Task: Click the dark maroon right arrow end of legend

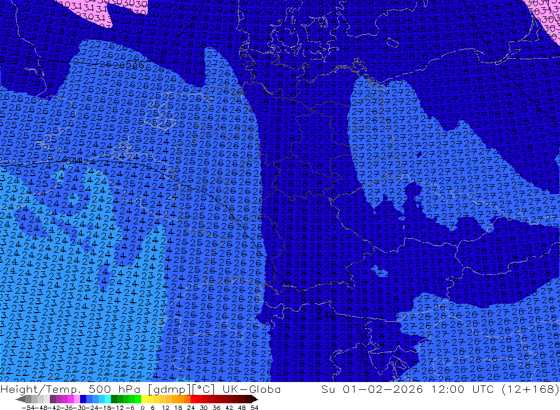Action: click(255, 399)
